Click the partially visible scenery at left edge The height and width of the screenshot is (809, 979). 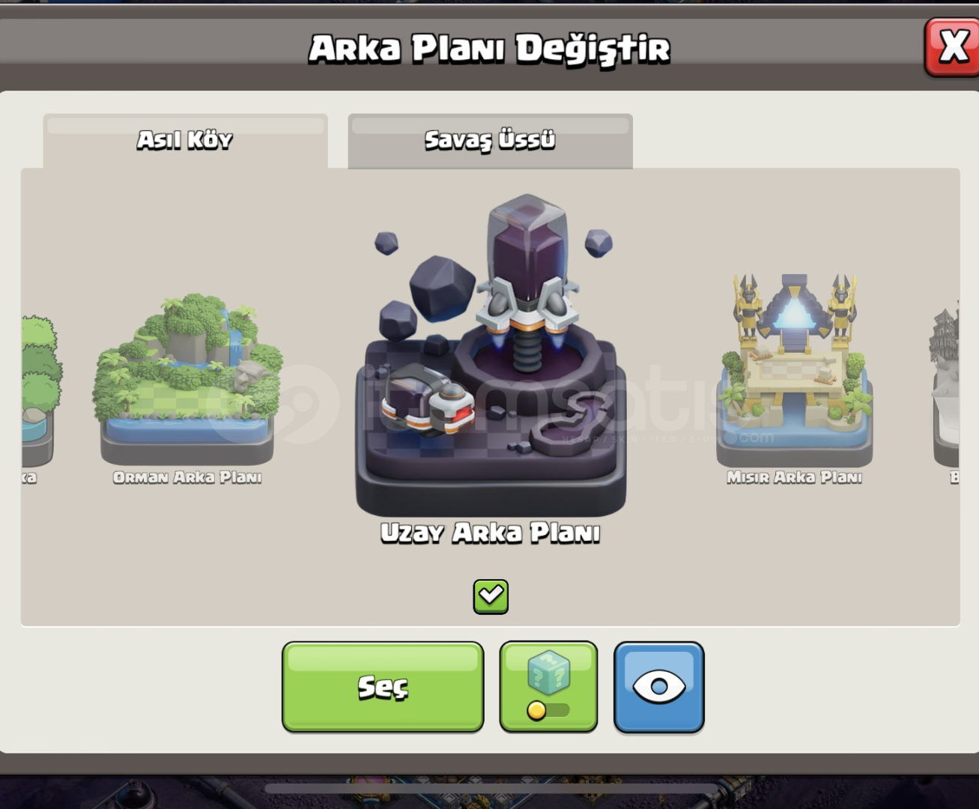click(40, 390)
